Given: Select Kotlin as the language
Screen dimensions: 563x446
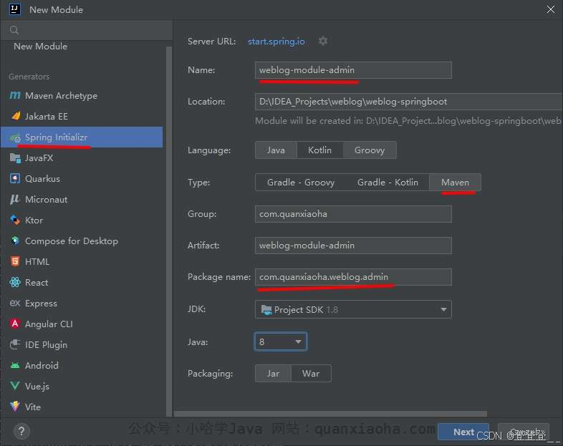Looking at the screenshot, I should click(x=319, y=150).
